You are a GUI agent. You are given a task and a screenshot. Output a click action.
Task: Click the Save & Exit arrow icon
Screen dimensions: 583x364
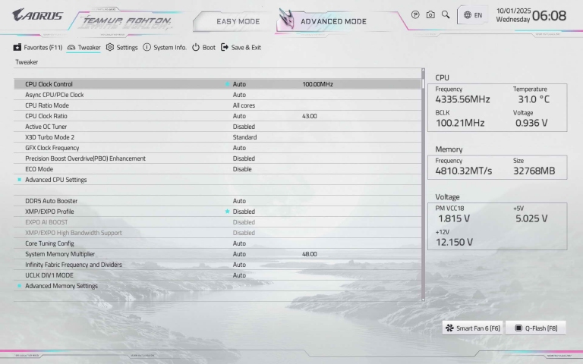point(225,47)
